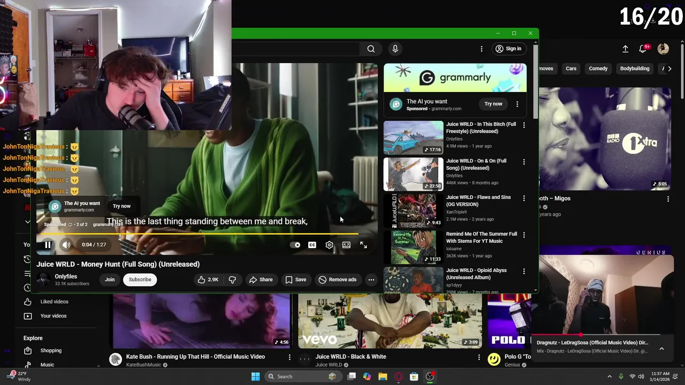
Task: Pause the video with the pause button
Action: (x=48, y=245)
